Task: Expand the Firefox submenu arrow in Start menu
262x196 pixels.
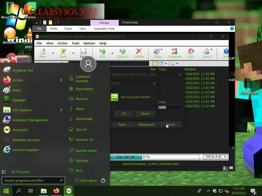Action: [x=61, y=80]
